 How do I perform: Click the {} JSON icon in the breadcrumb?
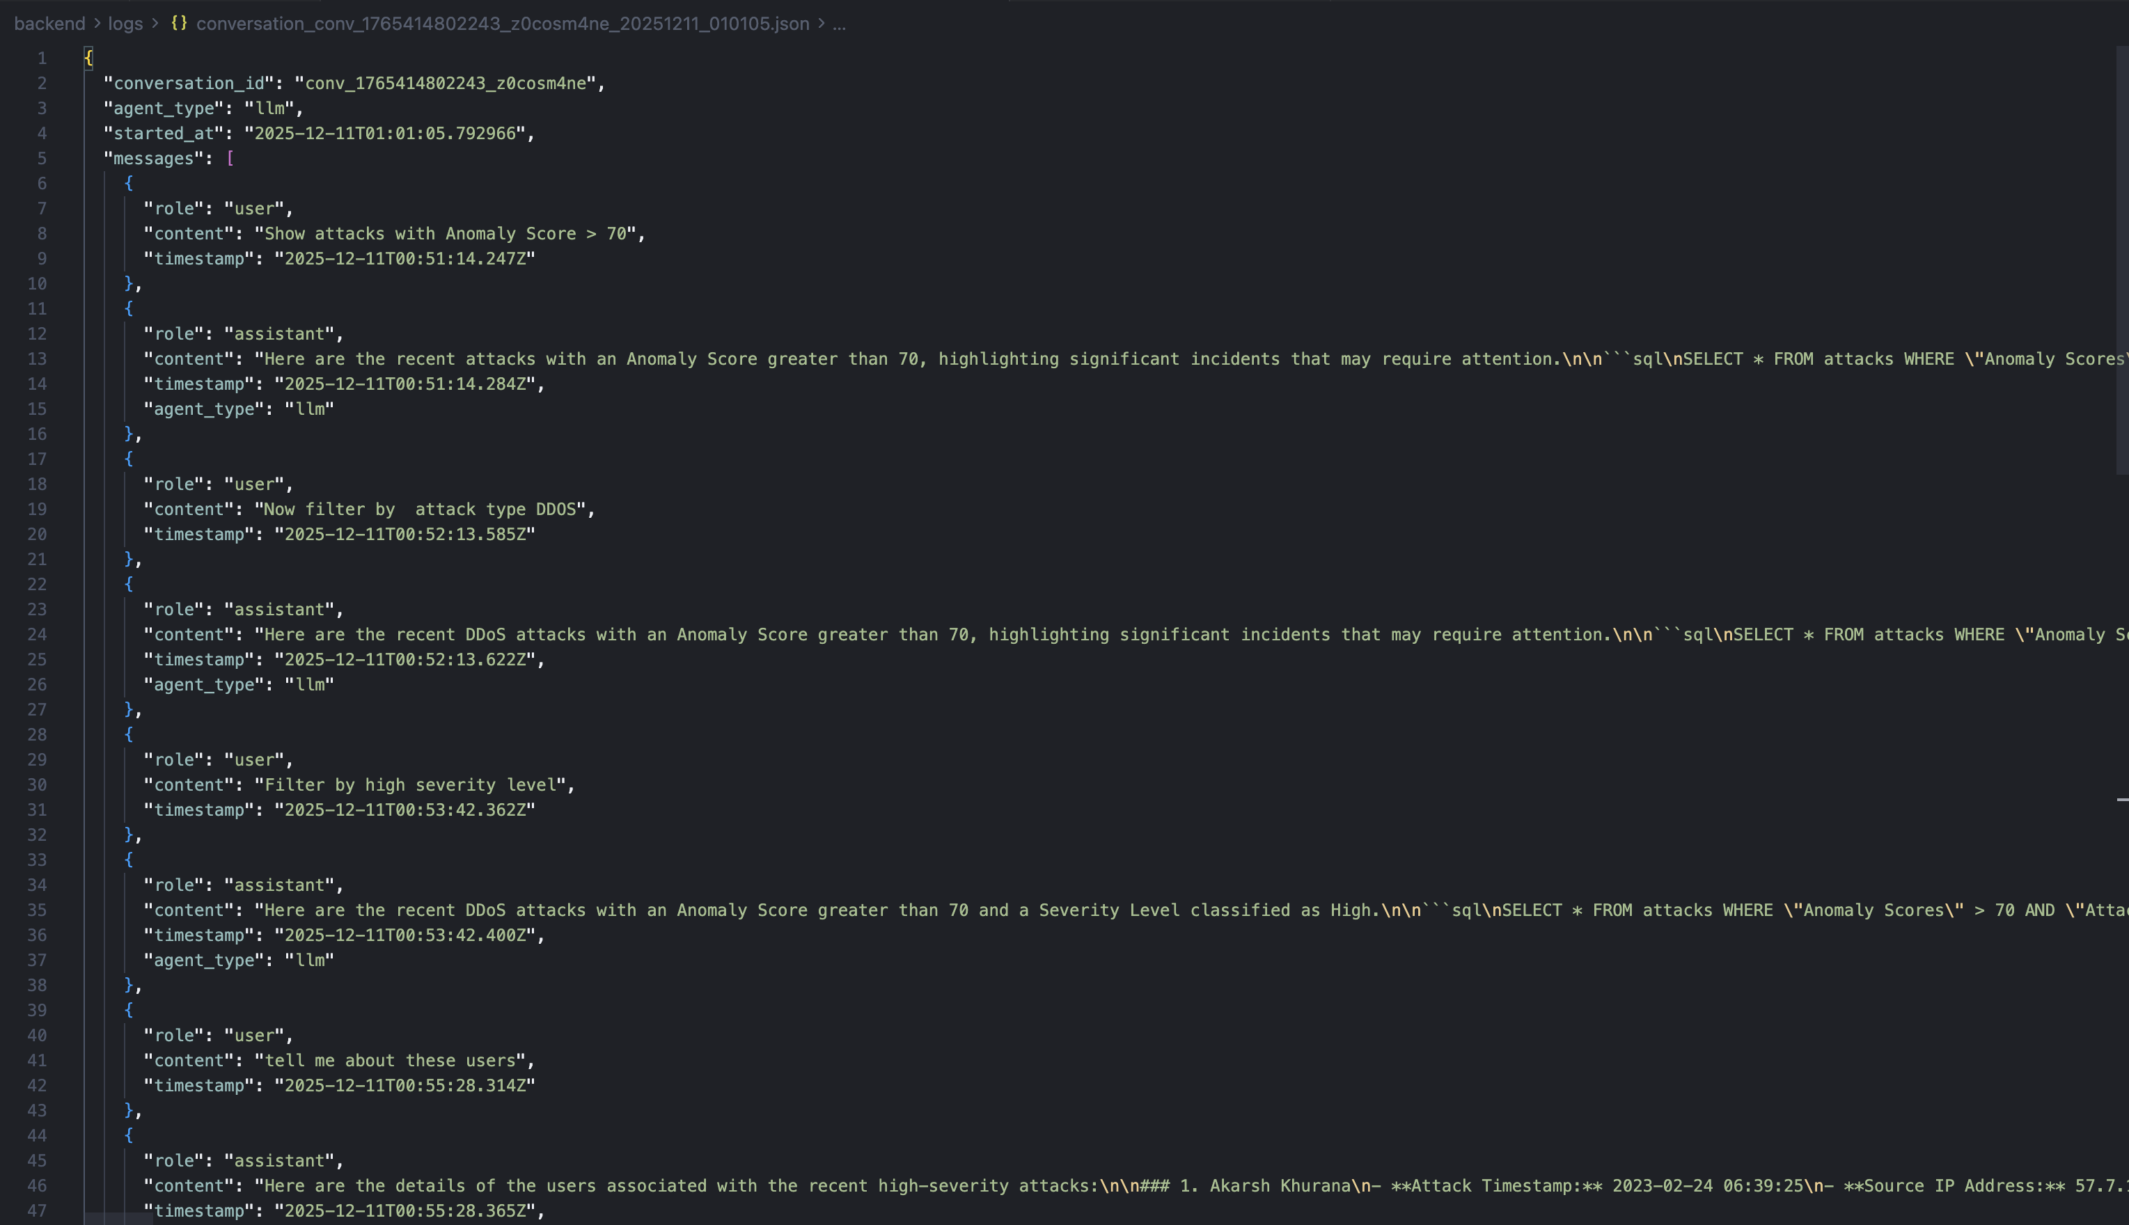tap(178, 24)
